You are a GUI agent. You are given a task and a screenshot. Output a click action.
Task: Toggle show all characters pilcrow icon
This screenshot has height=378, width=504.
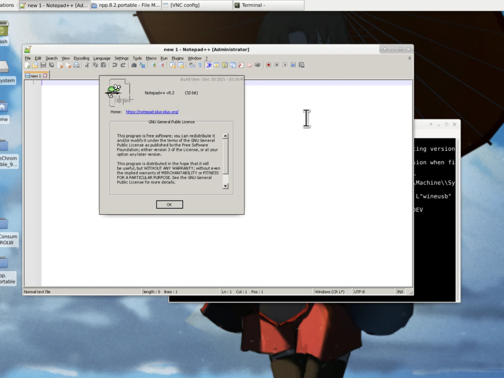click(x=200, y=65)
